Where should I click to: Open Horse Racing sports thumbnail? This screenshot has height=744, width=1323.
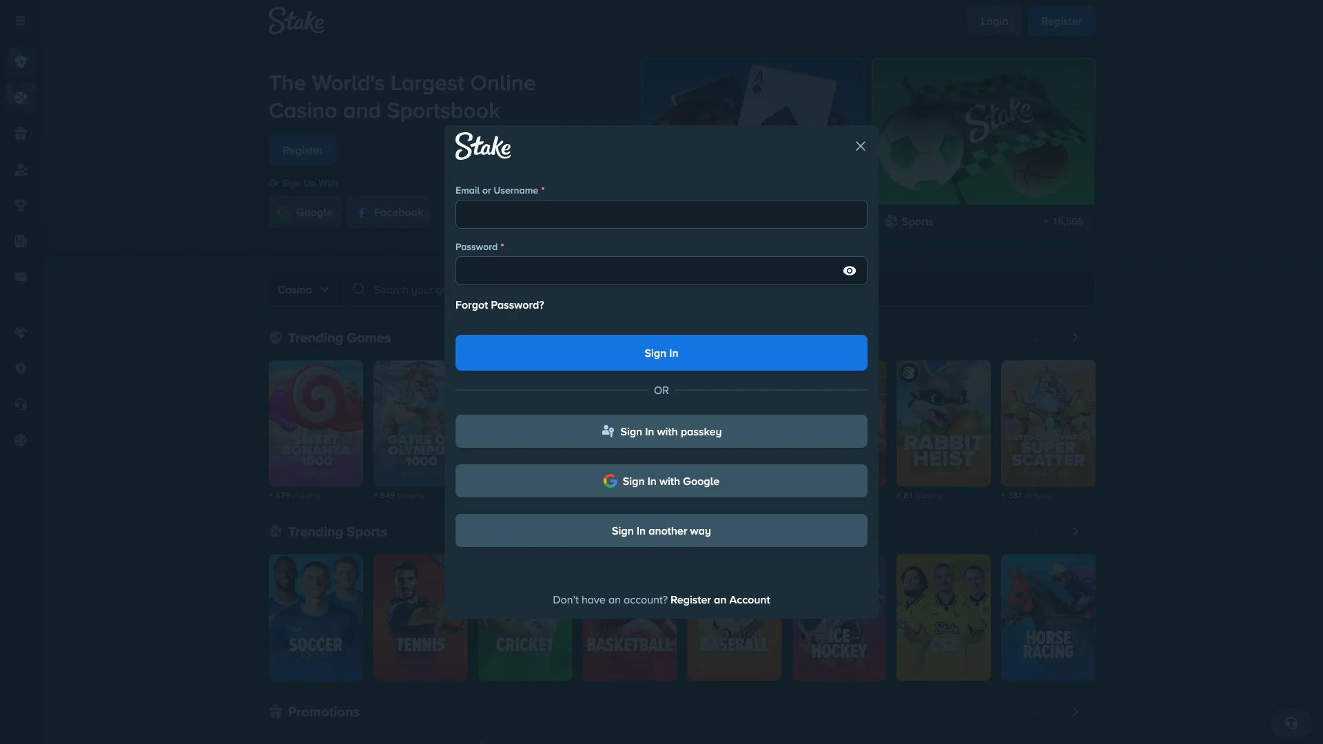[x=1048, y=617]
